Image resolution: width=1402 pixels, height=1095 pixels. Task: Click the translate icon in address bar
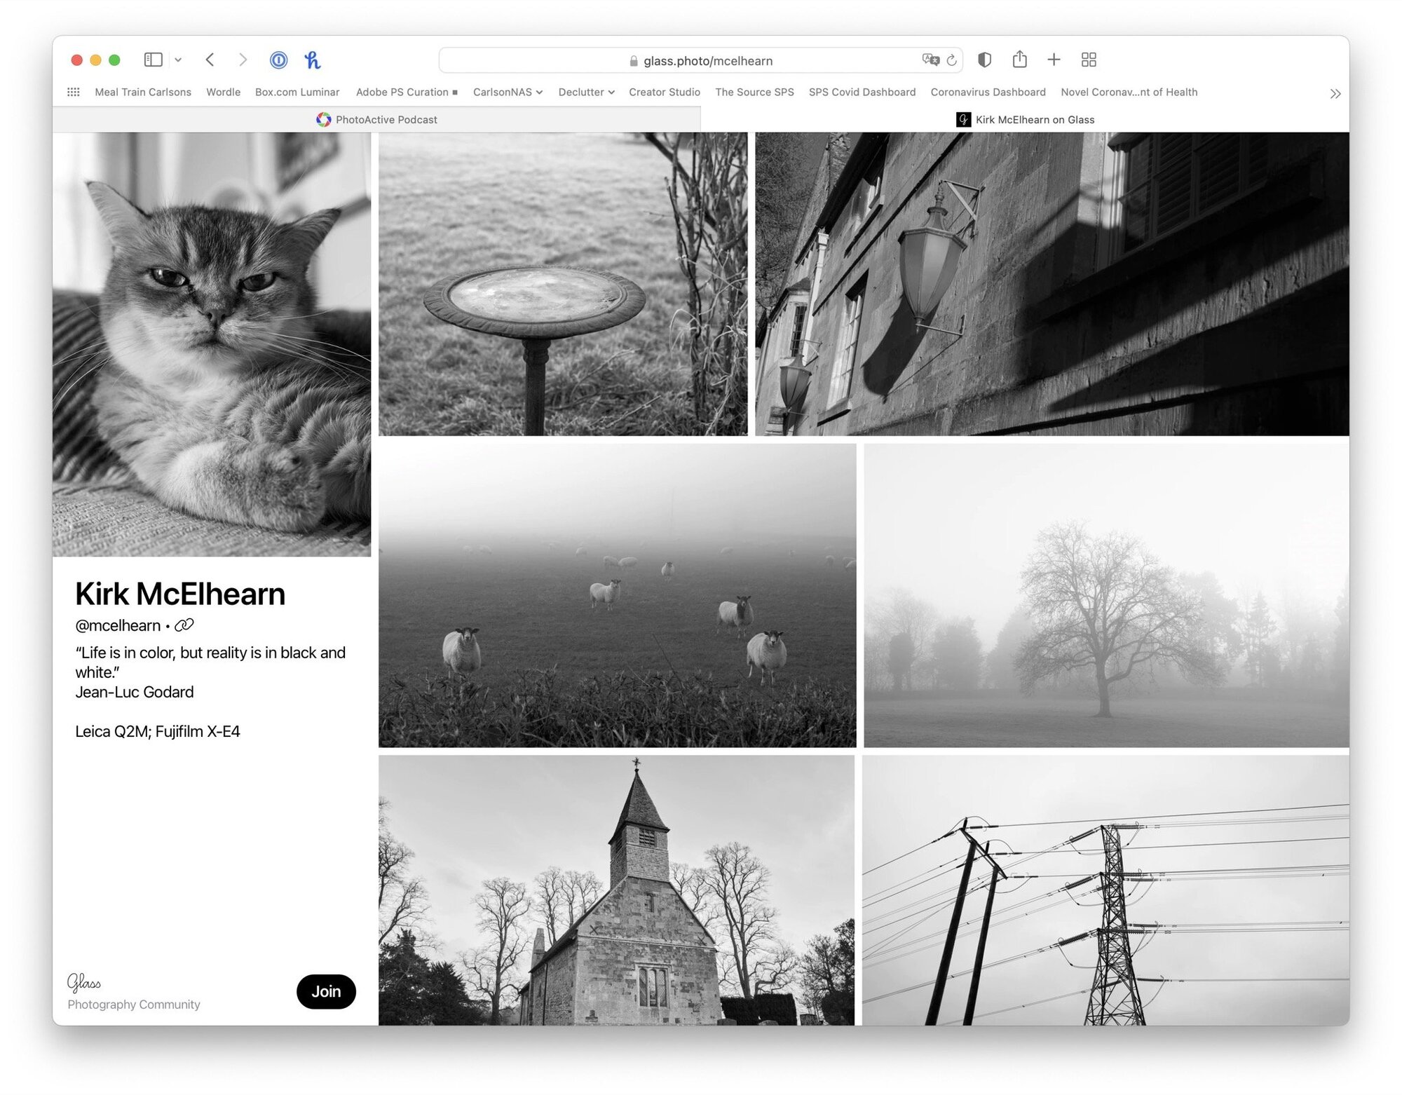[x=930, y=60]
